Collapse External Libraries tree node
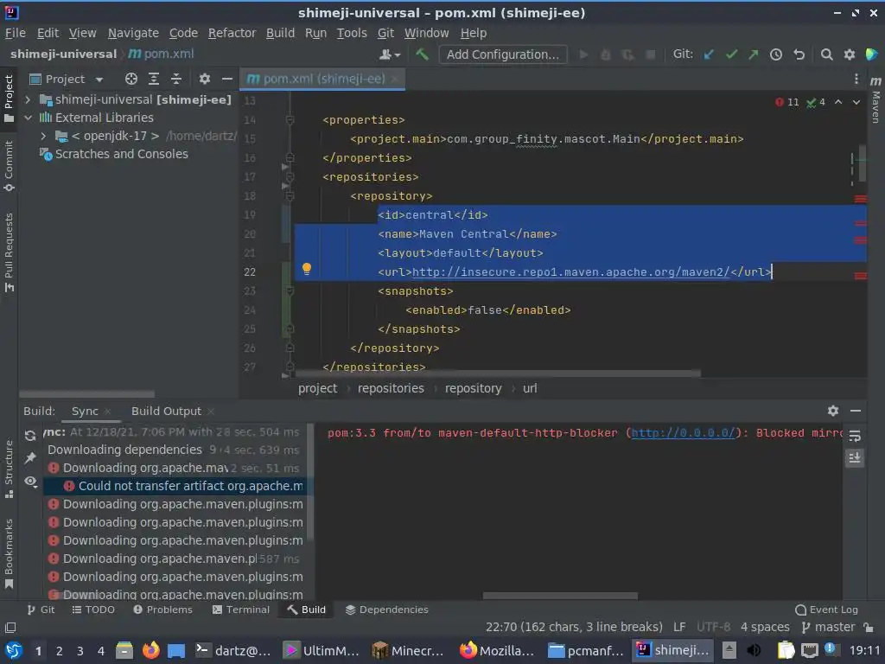Screen dimensions: 885x664 pos(28,118)
